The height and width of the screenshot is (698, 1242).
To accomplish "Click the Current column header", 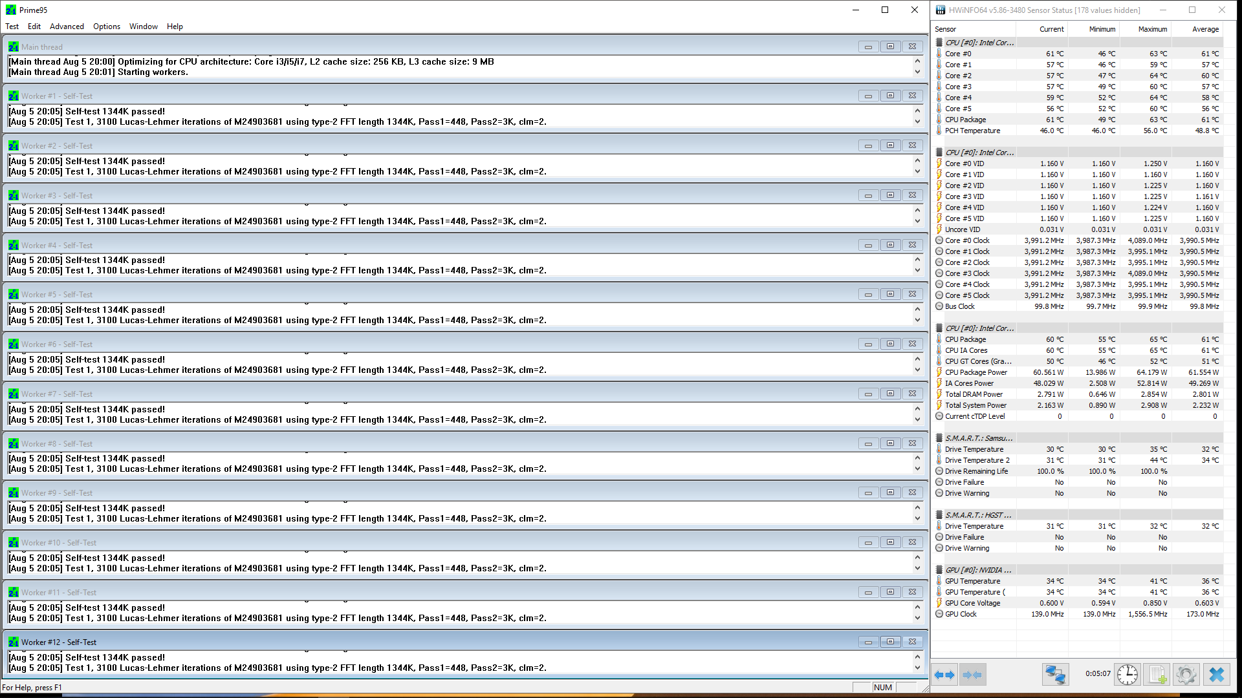I will [1042, 29].
